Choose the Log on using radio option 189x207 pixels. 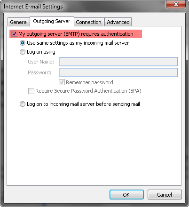click(x=23, y=52)
